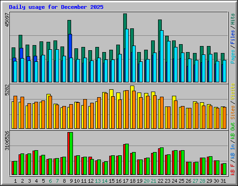Click day 5 on the x-axis
The height and width of the screenshot is (186, 238).
click(x=43, y=181)
